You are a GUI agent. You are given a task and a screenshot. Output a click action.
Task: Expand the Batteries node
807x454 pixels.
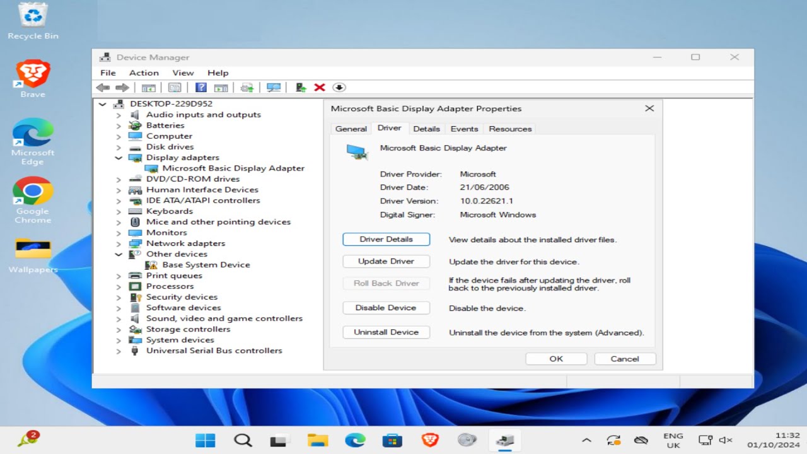point(119,125)
